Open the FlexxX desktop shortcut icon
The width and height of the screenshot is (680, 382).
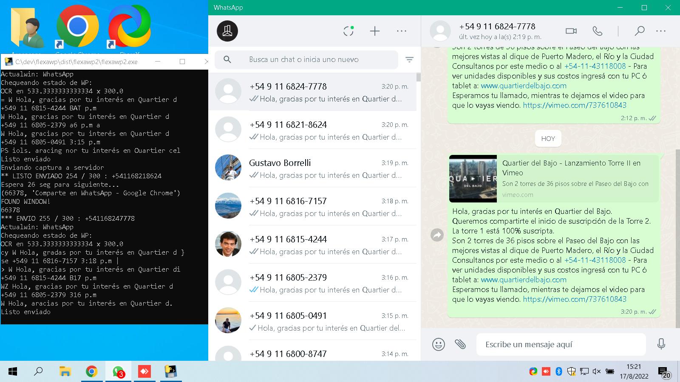pyautogui.click(x=129, y=28)
